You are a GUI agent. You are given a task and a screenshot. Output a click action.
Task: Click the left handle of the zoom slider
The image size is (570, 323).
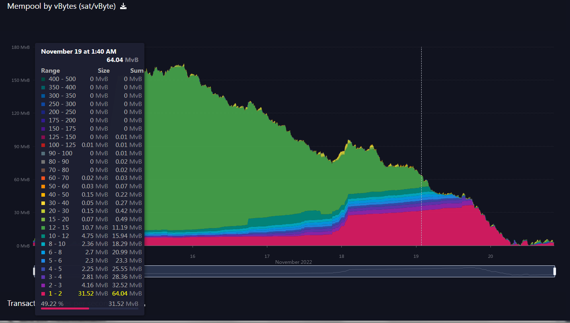point(34,271)
